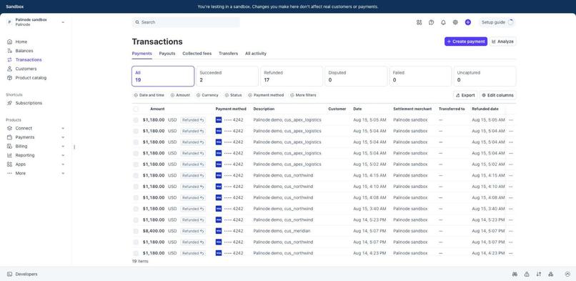
Task: Switch to the All activity tab
Action: [256, 54]
